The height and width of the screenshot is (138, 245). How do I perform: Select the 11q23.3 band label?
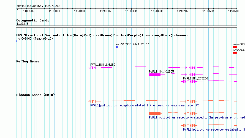(x=22, y=24)
